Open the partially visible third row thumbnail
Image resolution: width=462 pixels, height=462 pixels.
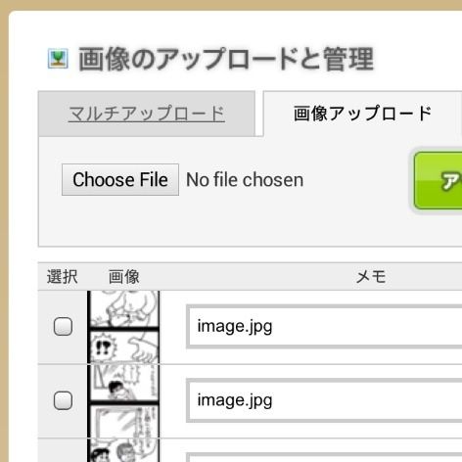click(123, 450)
